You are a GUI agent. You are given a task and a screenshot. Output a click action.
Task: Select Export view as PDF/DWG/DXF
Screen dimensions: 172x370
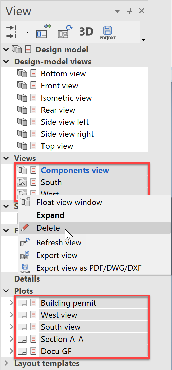tap(89, 268)
